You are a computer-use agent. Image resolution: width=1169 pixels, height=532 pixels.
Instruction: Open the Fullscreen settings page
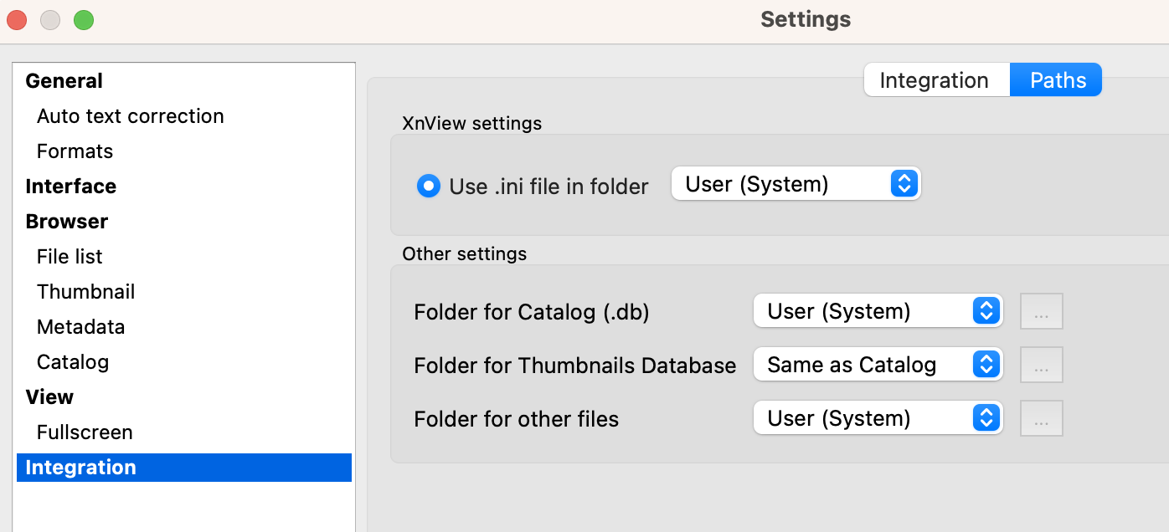point(85,432)
